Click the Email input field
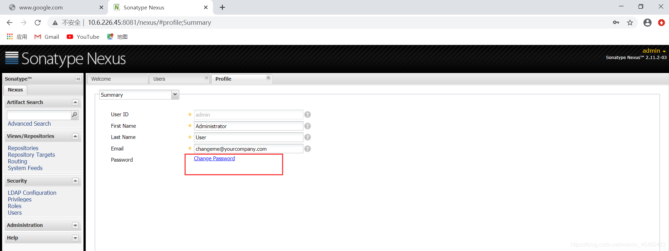 pos(249,149)
